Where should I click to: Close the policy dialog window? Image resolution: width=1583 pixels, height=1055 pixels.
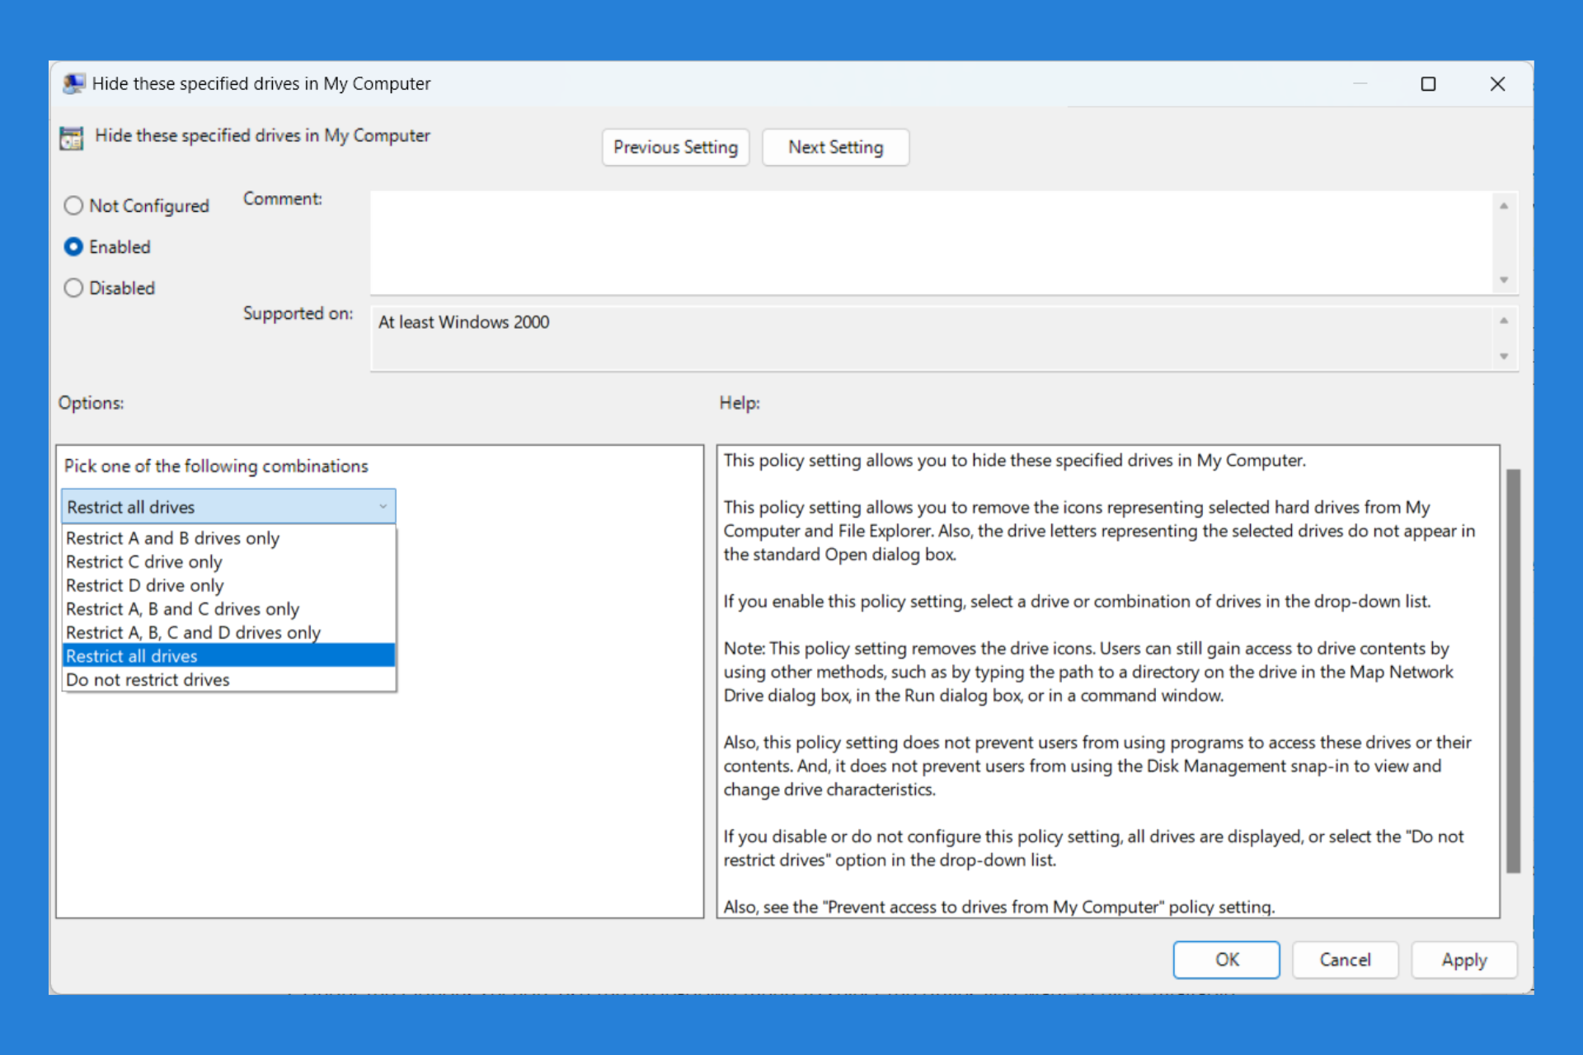tap(1497, 83)
